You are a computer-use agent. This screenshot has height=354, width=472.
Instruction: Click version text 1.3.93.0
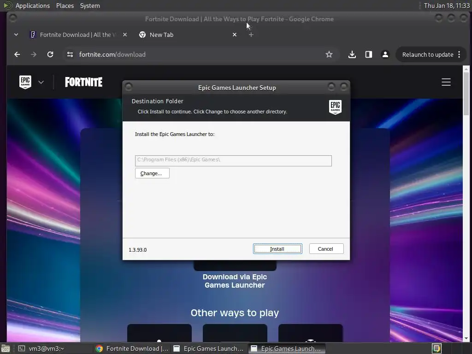137,250
